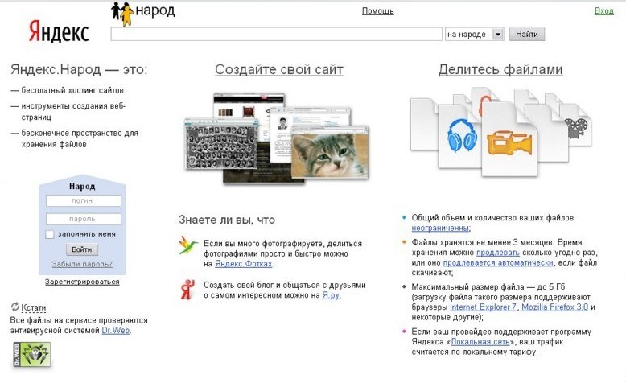Open the «Делитесь файлами» heading link
Viewport: 626px width, 383px height.
500,69
